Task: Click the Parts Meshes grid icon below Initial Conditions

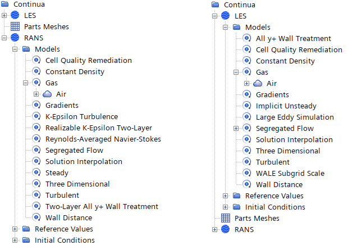Action: [x=226, y=218]
